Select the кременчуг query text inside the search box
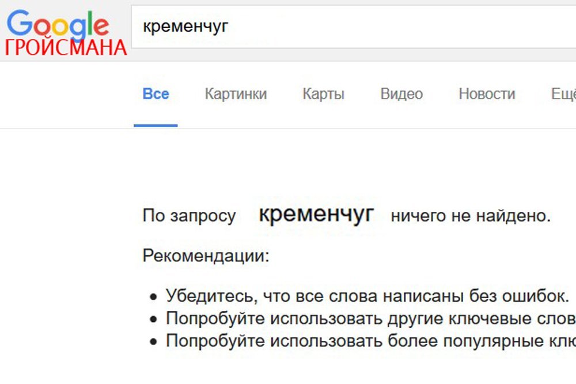The image size is (576, 384). (185, 25)
